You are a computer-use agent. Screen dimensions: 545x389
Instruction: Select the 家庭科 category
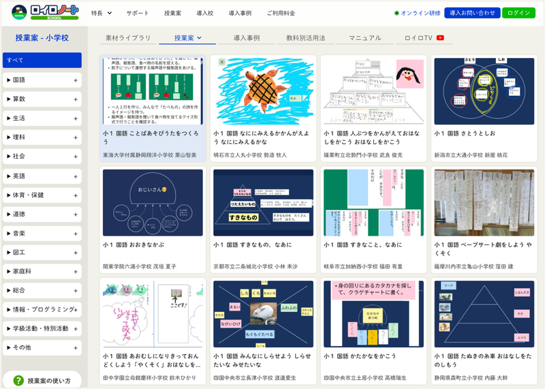[42, 271]
